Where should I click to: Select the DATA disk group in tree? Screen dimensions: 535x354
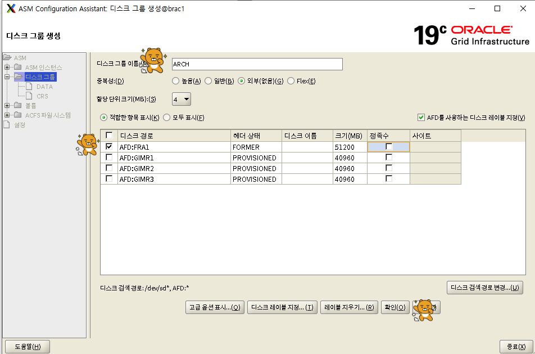(45, 87)
